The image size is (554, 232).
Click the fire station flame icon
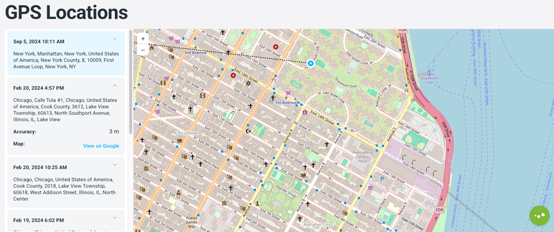click(152, 47)
